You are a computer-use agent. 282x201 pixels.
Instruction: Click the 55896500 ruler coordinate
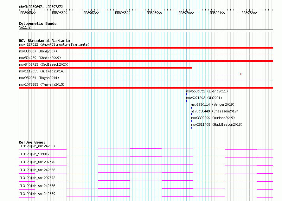pyautogui.click(x=28, y=13)
